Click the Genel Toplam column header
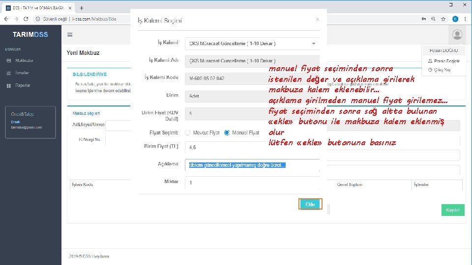 pos(350,185)
